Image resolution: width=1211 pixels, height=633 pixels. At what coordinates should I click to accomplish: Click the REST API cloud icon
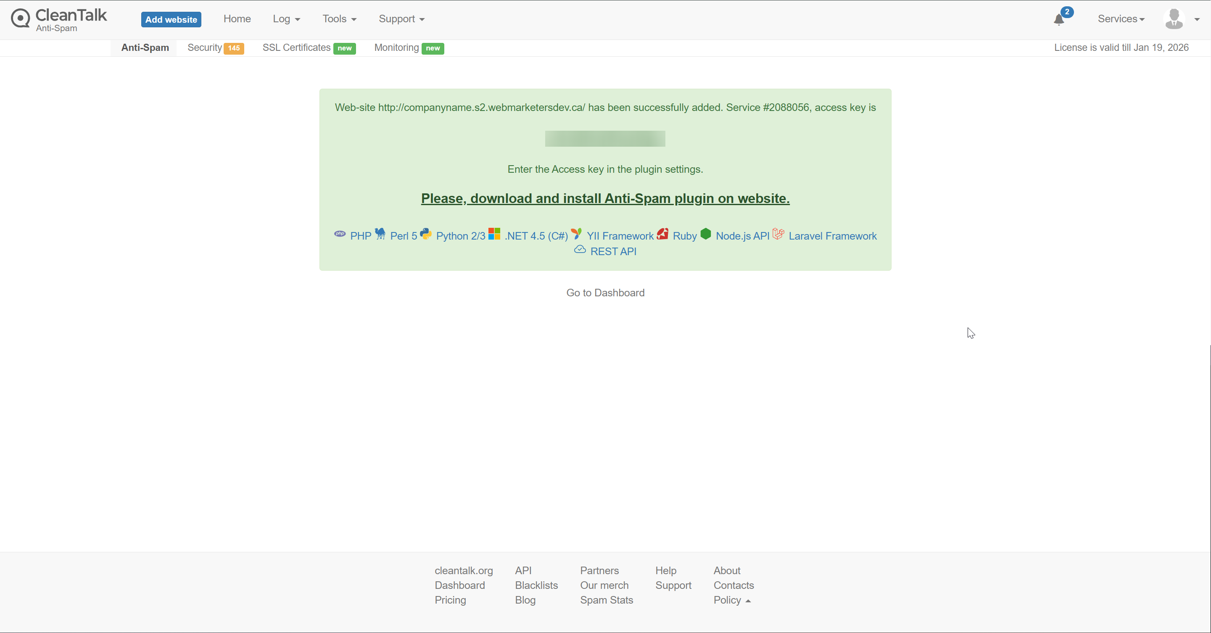(x=580, y=250)
